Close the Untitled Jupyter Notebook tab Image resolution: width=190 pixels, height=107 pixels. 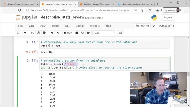[x=113, y=4]
